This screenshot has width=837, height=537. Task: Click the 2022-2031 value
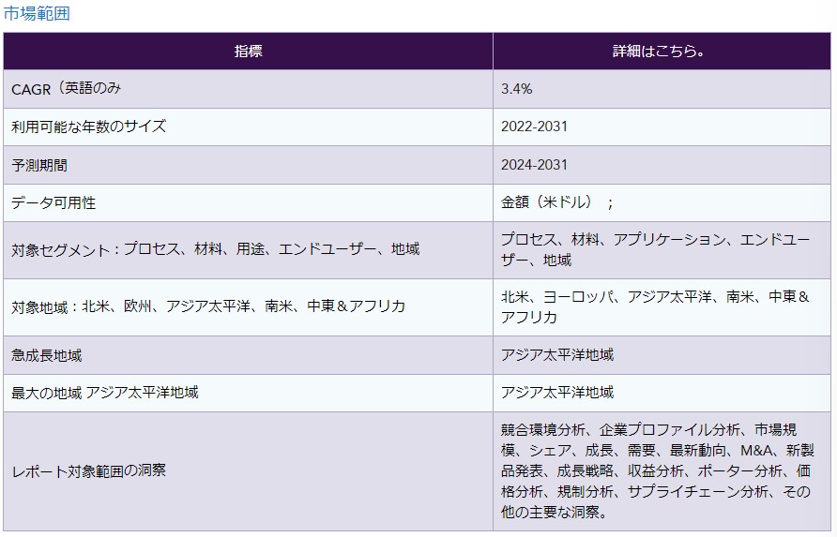534,127
